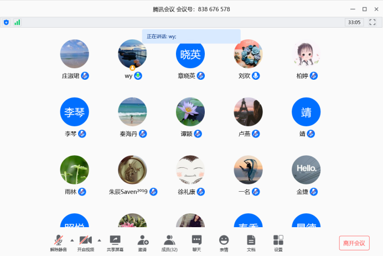Click the green network signal icon
This screenshot has height=256, width=383.
click(x=17, y=22)
